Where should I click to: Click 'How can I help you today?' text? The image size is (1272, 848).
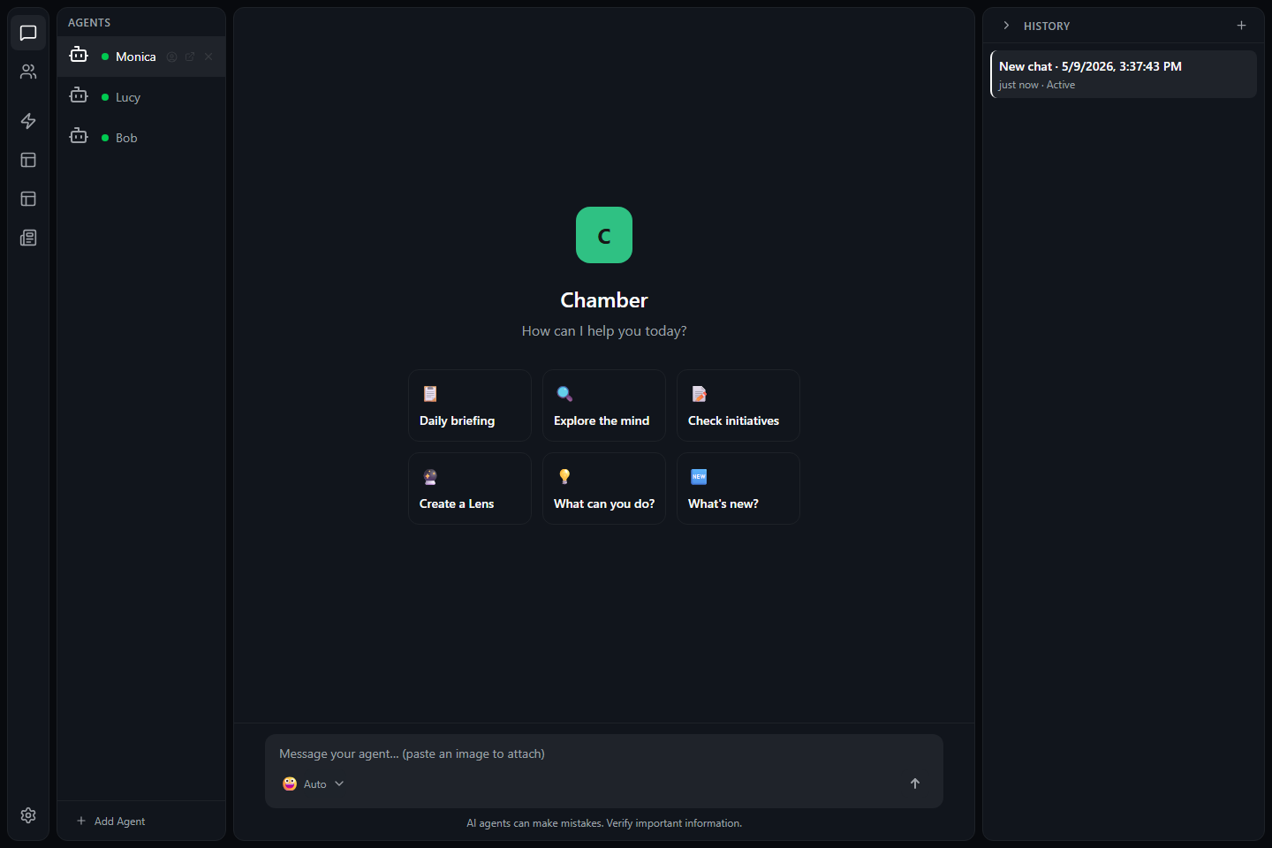point(604,330)
